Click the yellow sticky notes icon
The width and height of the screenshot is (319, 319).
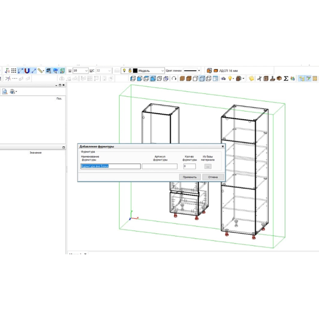pyautogui.click(x=251, y=78)
